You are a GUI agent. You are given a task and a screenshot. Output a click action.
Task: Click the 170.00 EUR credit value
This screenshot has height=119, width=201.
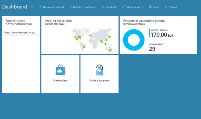(162, 35)
